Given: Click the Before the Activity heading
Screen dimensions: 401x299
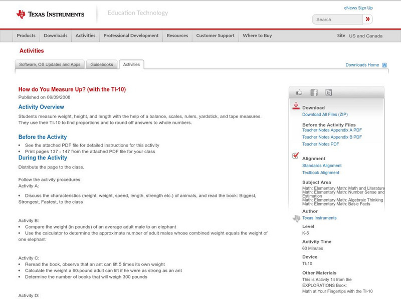Looking at the screenshot, I should click(x=43, y=137).
